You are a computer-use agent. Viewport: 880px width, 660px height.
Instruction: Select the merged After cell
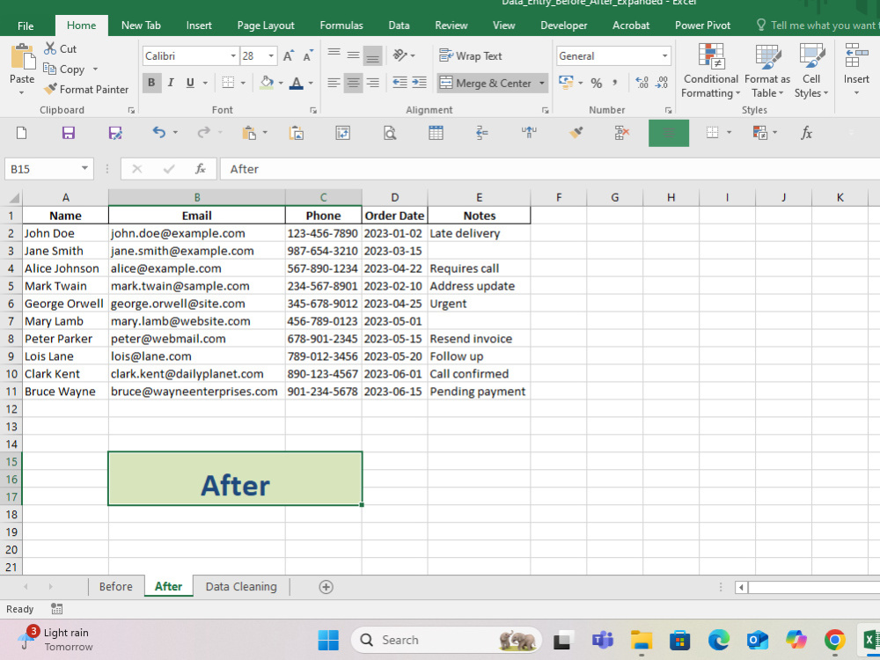235,479
